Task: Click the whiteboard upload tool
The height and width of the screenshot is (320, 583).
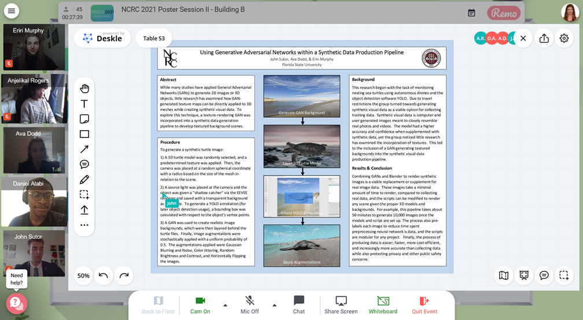Action: pyautogui.click(x=84, y=210)
